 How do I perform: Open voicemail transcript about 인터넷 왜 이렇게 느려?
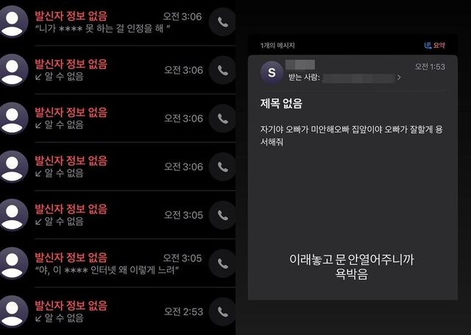point(107,270)
